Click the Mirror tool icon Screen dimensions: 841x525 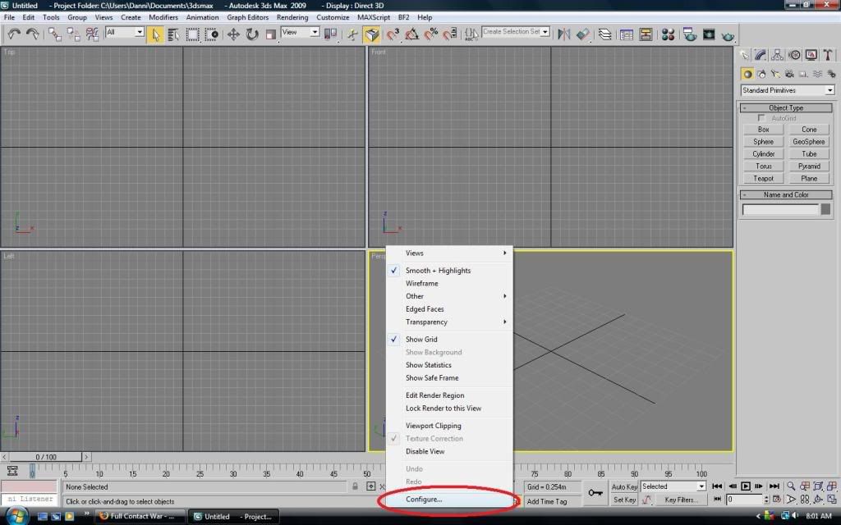tap(563, 34)
